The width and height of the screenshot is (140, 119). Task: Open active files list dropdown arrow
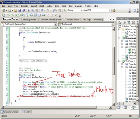[110, 19]
